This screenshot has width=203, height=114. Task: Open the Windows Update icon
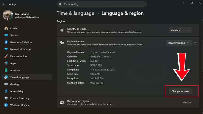(x=6, y=105)
